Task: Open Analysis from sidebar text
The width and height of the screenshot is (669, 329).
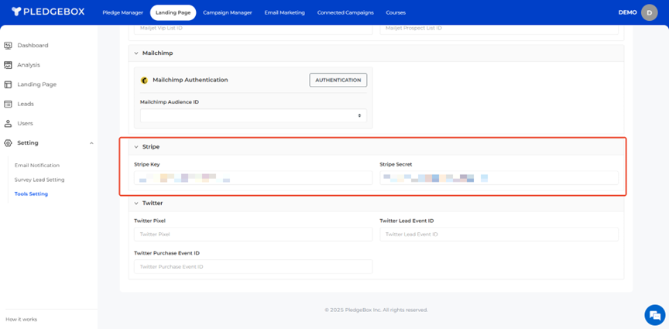Action: (29, 65)
